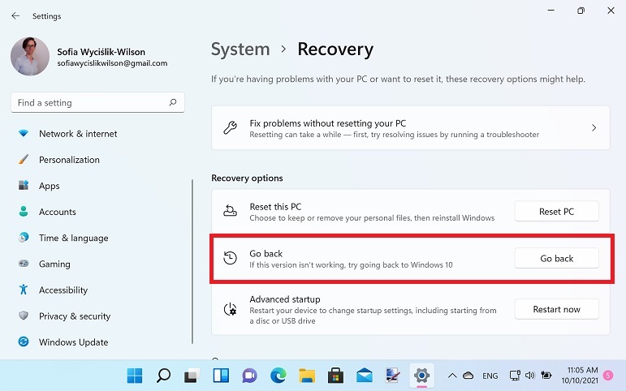Click the Accounts person icon
Viewport: 626px width, 391px height.
coord(24,212)
